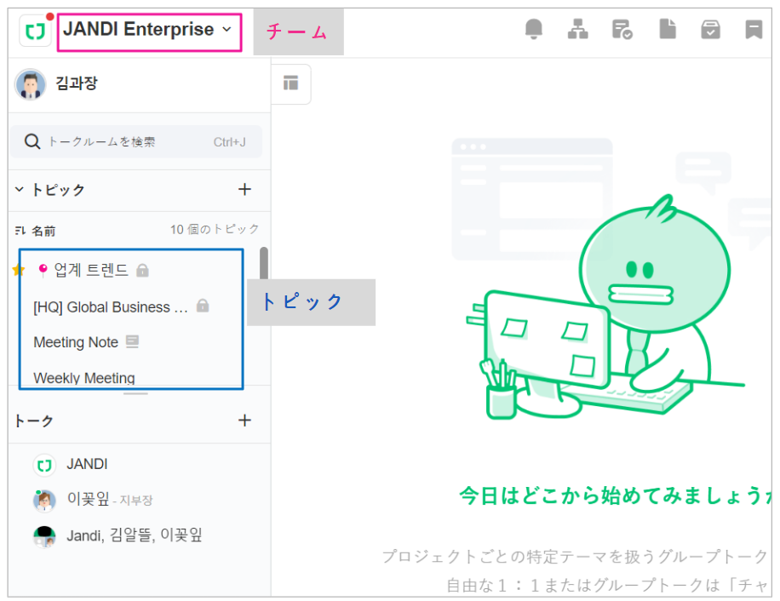Focus the talk room search field
The height and width of the screenshot is (601, 780).
pyautogui.click(x=135, y=141)
